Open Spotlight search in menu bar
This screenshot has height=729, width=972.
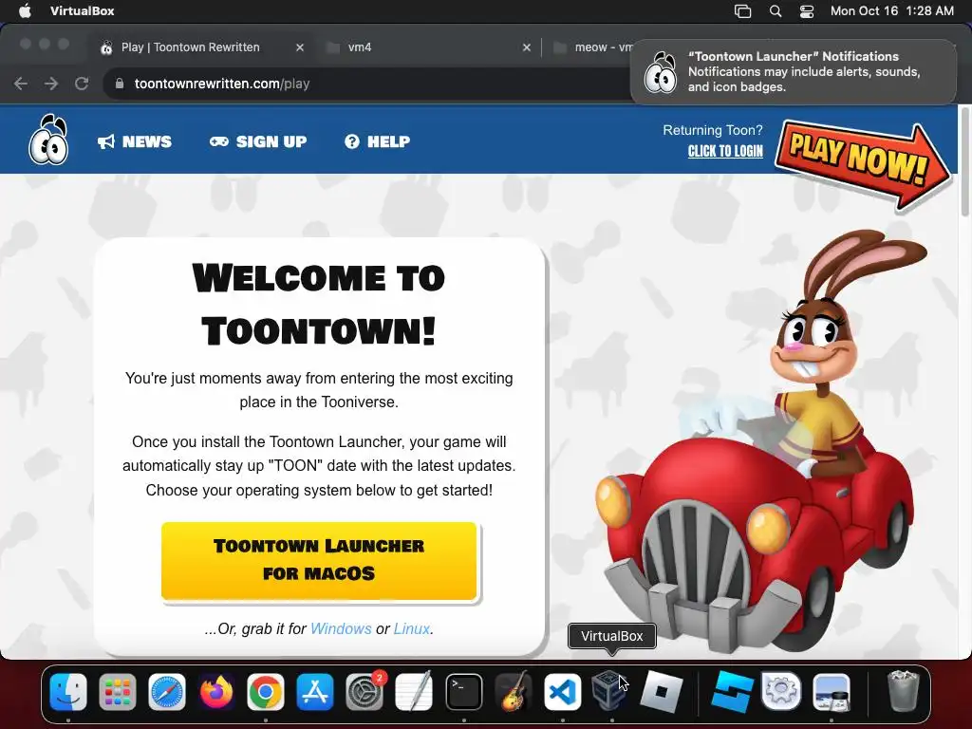(775, 11)
